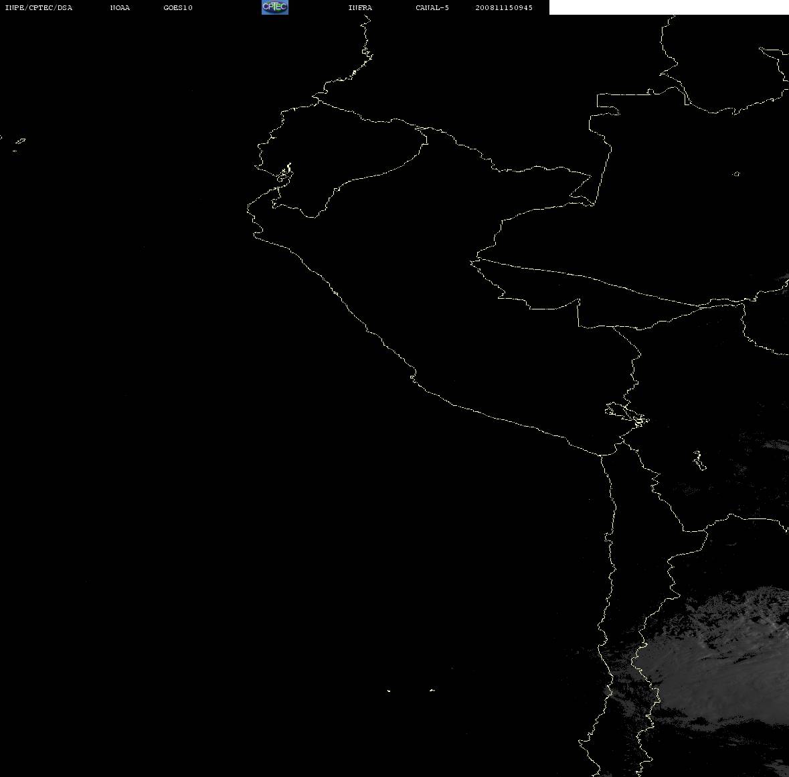Image resolution: width=789 pixels, height=777 pixels.
Task: Click the INPE/CPTEC/DSA header label
Action: tap(39, 7)
